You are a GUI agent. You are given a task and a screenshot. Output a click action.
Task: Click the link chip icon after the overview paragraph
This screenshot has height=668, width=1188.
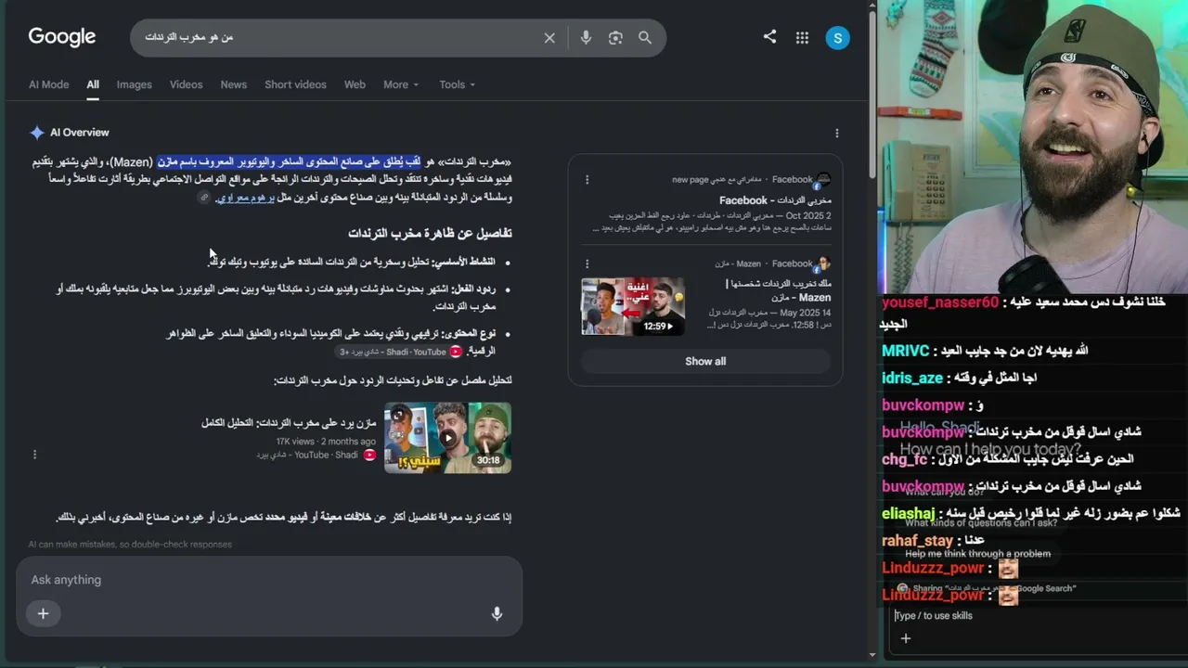click(x=204, y=198)
